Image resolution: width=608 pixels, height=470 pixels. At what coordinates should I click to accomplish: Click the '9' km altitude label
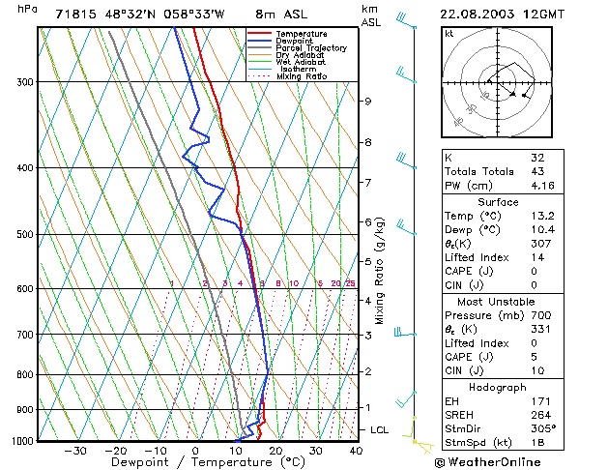click(x=368, y=102)
